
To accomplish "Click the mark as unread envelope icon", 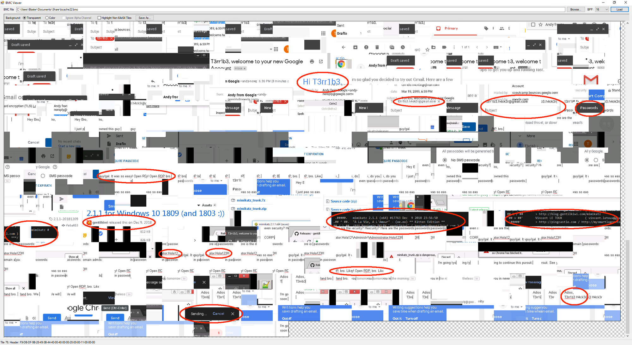I will tap(392, 47).
